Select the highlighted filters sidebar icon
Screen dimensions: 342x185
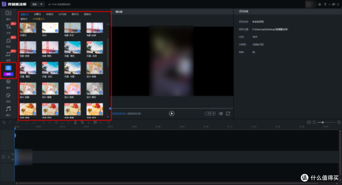tap(8, 68)
